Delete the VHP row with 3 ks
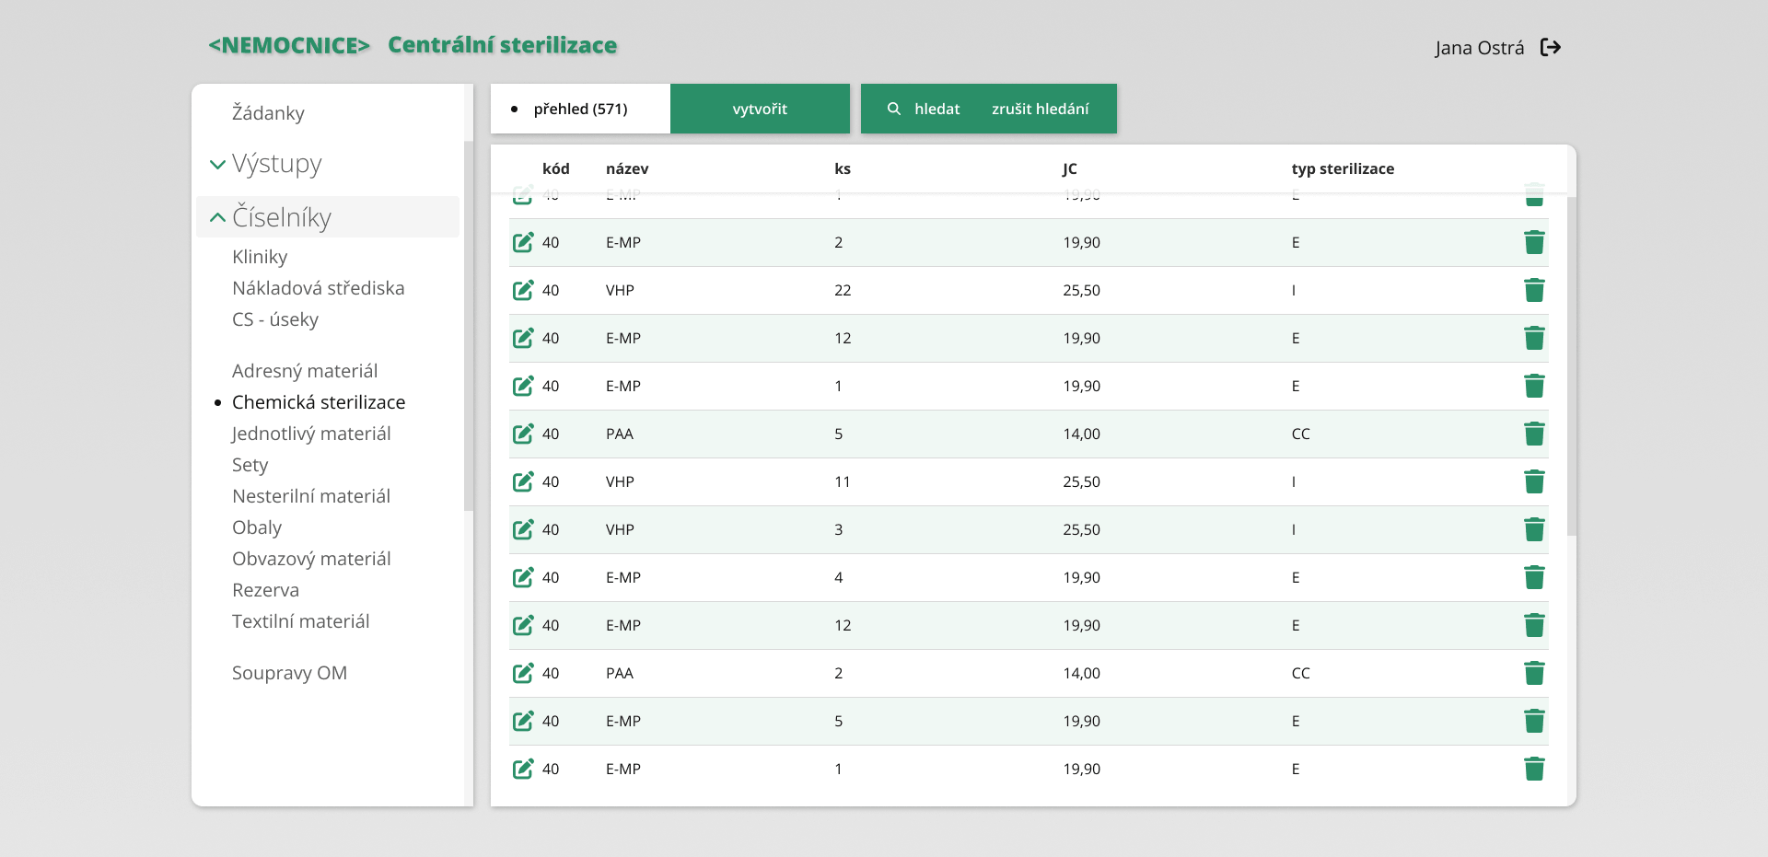The height and width of the screenshot is (857, 1768). (x=1534, y=529)
